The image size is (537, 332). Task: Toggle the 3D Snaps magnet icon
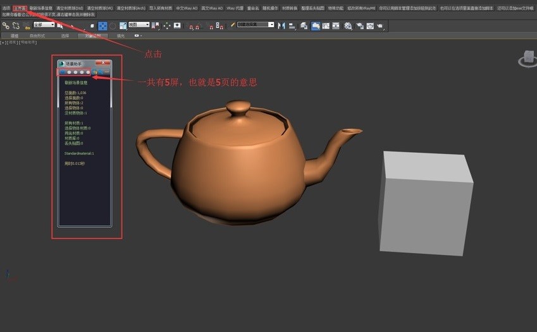[192, 27]
